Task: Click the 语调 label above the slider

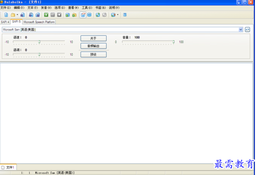Action: pyautogui.click(x=17, y=50)
